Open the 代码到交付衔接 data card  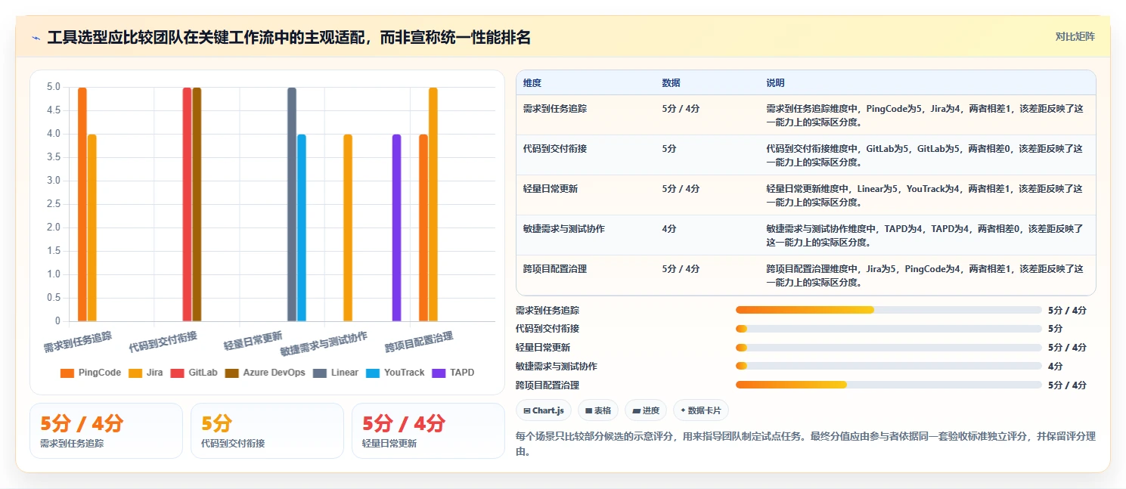pos(267,431)
